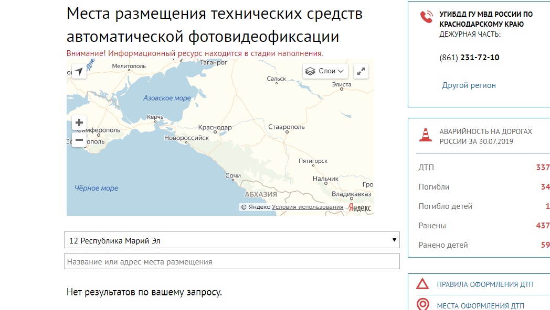This screenshot has height=310, width=550.
Task: Click the traffic cone accident icon
Action: [425, 135]
